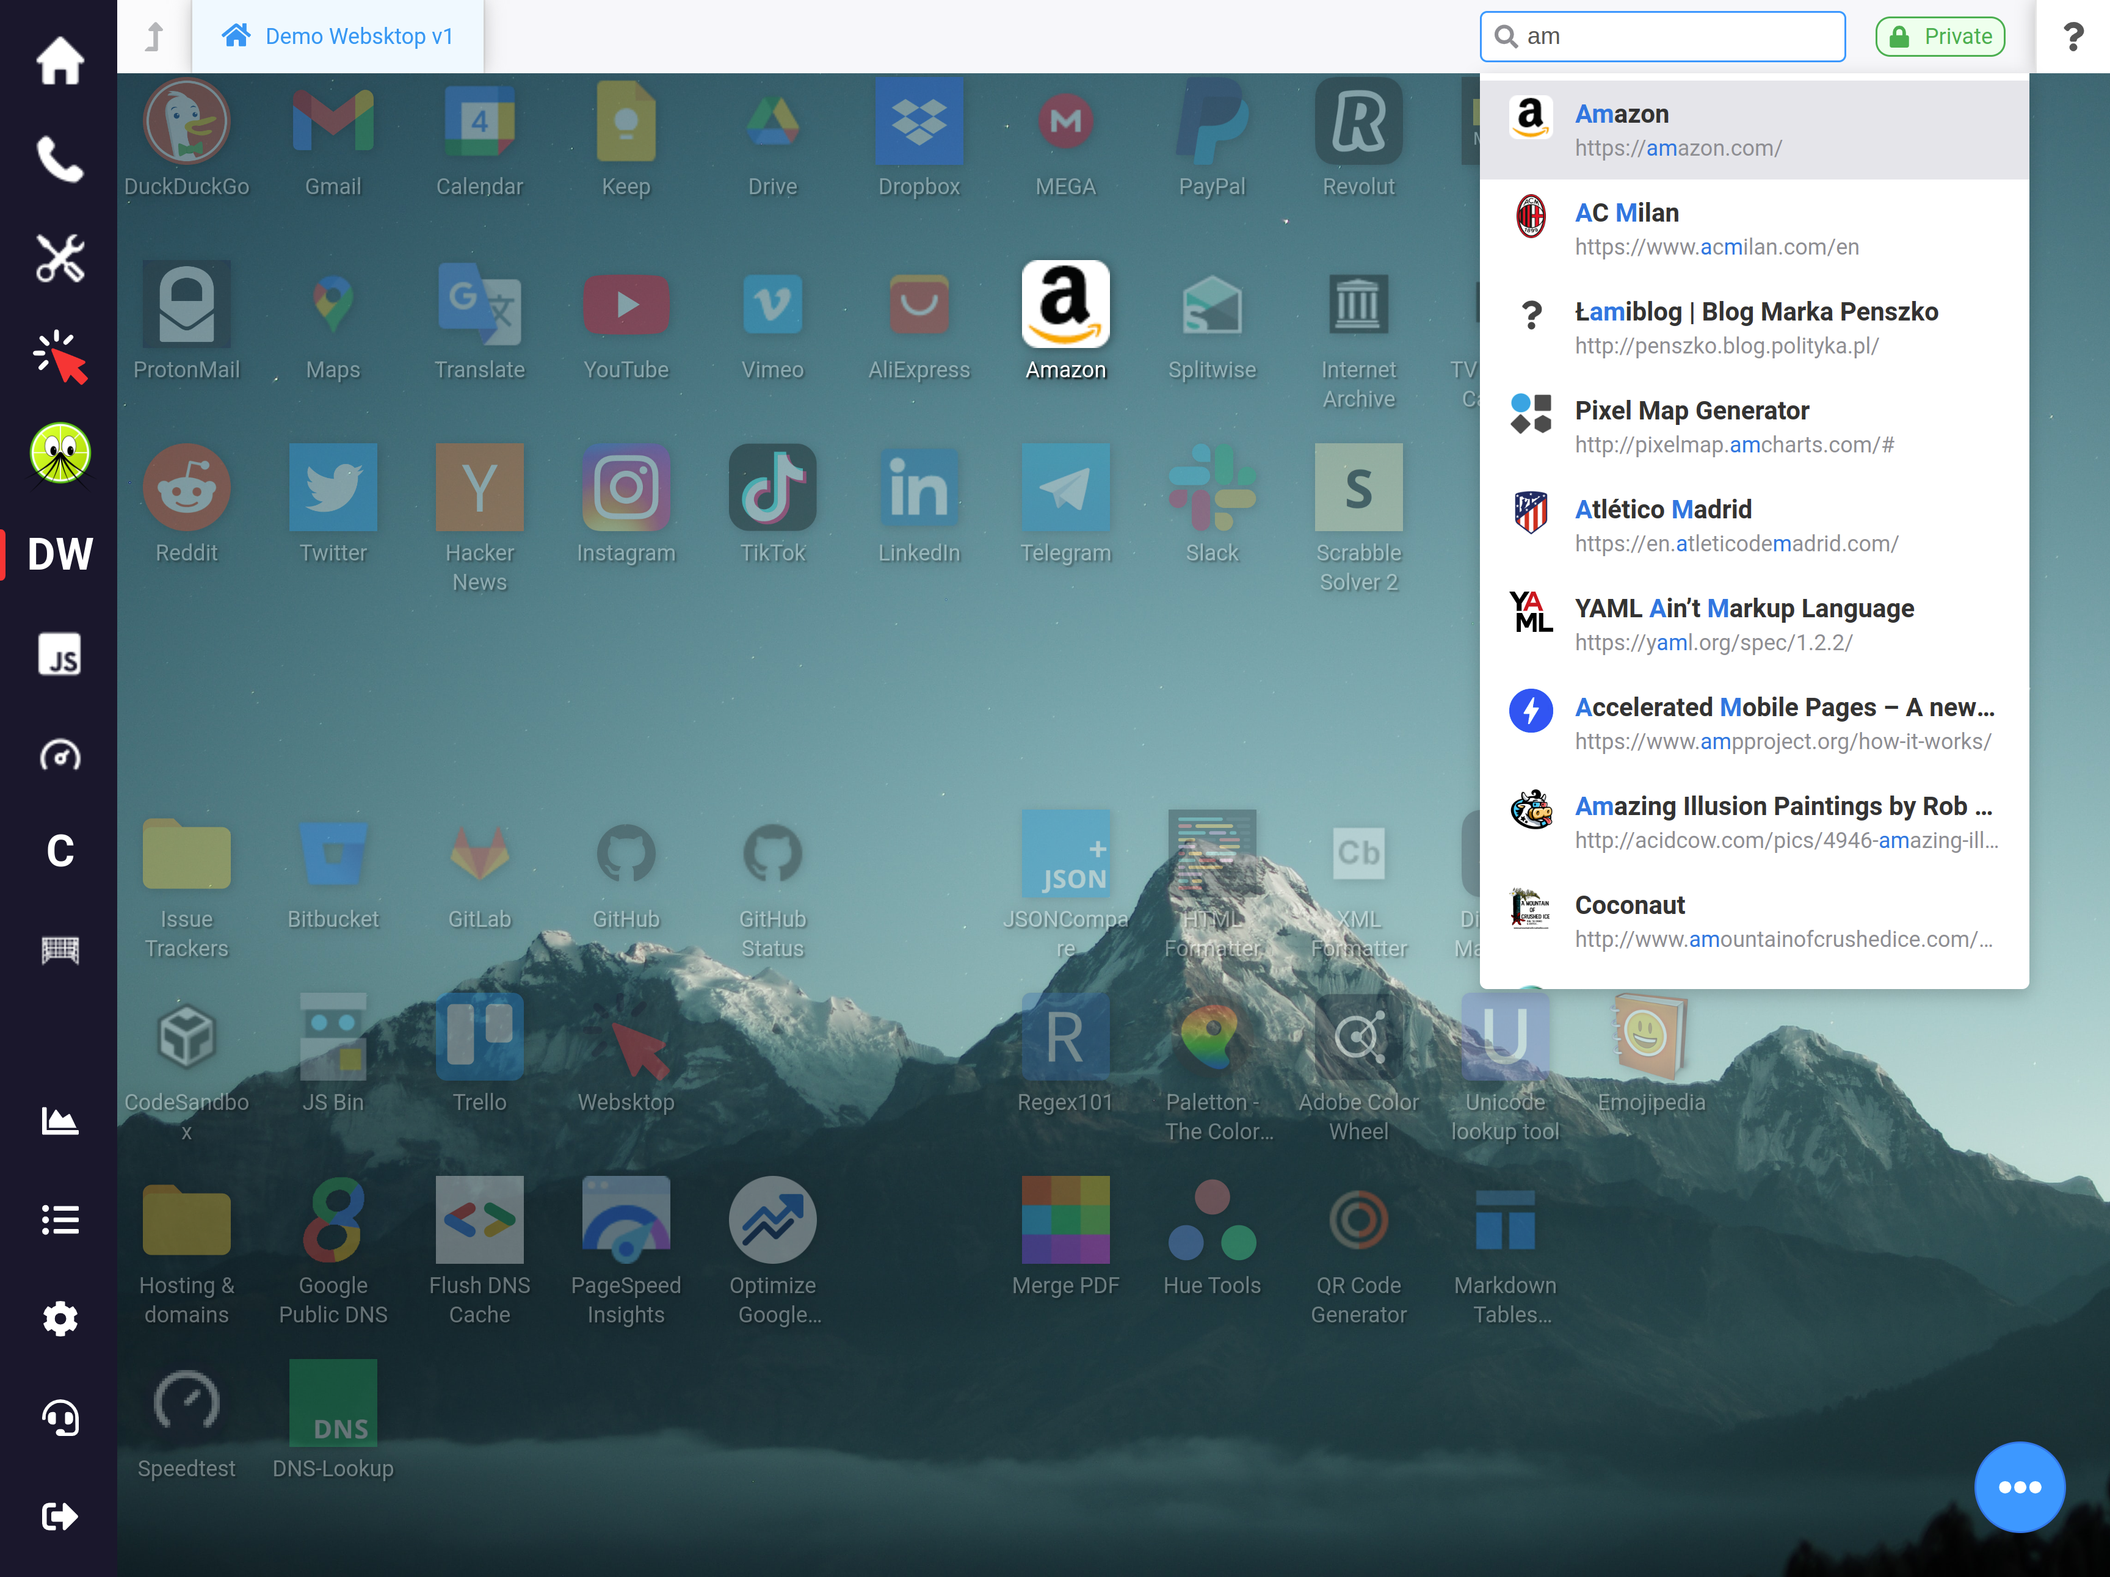Open the Slack shortcut
This screenshot has width=2110, height=1577.
click(1211, 505)
